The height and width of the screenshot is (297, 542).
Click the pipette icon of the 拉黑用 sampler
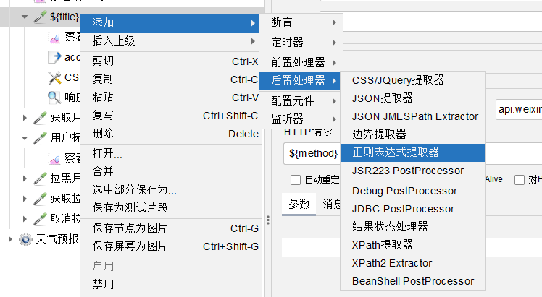(x=40, y=178)
